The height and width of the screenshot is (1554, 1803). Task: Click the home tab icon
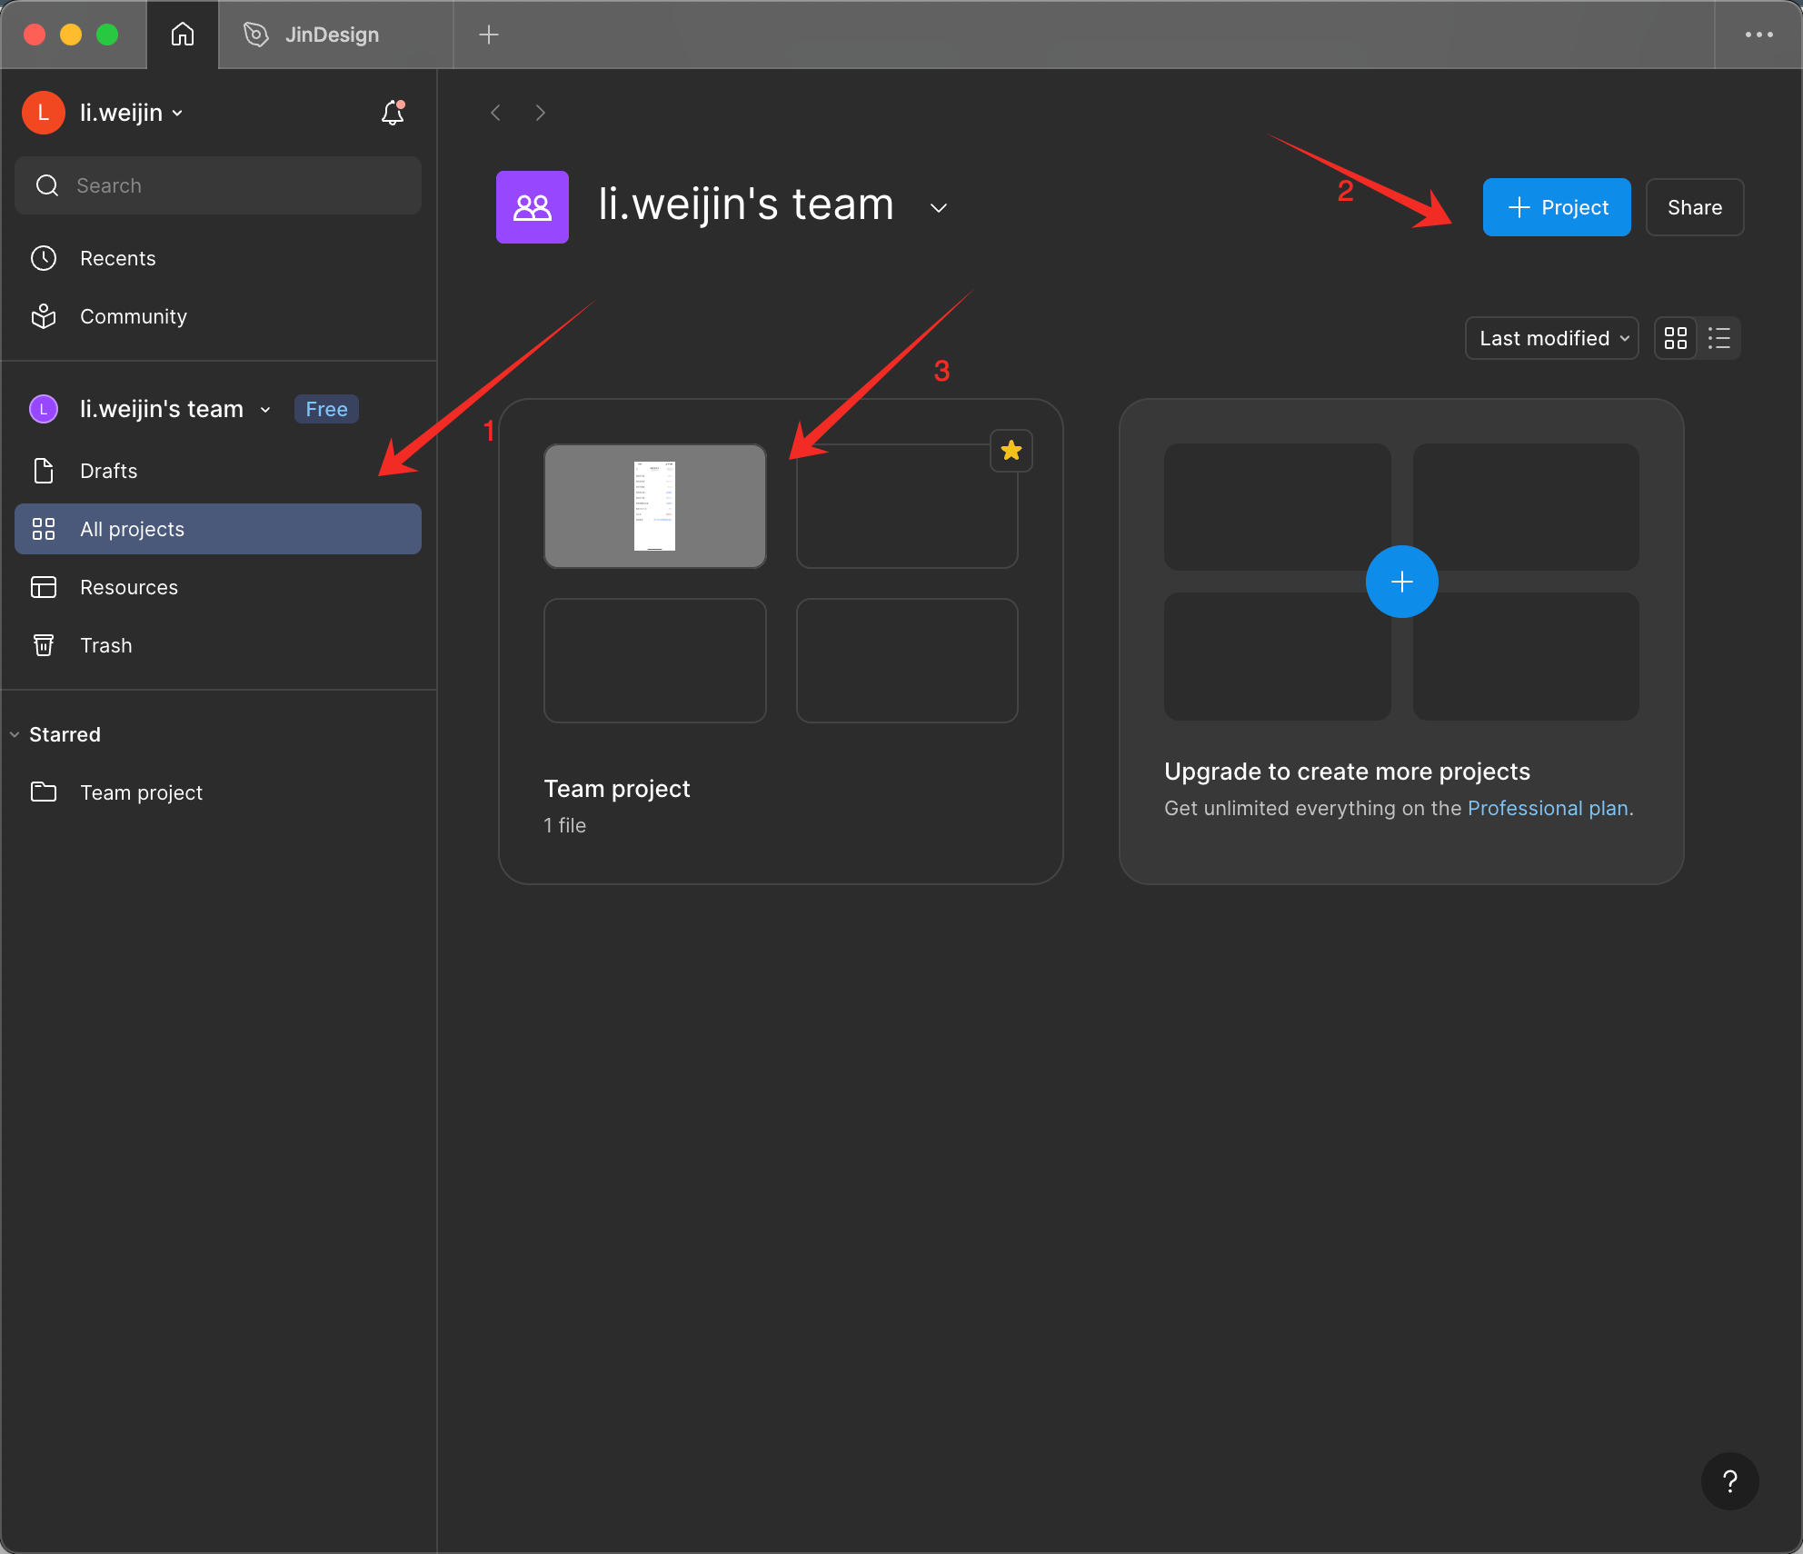point(183,35)
